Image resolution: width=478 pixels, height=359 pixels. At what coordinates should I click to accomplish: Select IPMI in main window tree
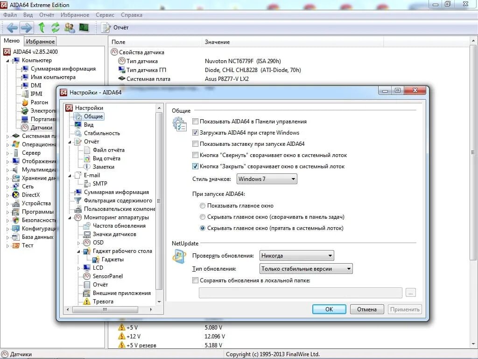pos(36,93)
